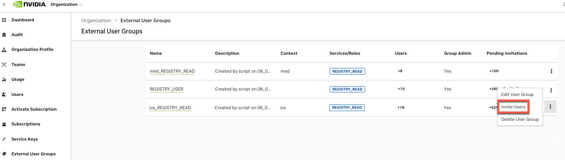The height and width of the screenshot is (160, 565).
Task: Click description of REGISTRY_USER row
Action: tap(243, 89)
